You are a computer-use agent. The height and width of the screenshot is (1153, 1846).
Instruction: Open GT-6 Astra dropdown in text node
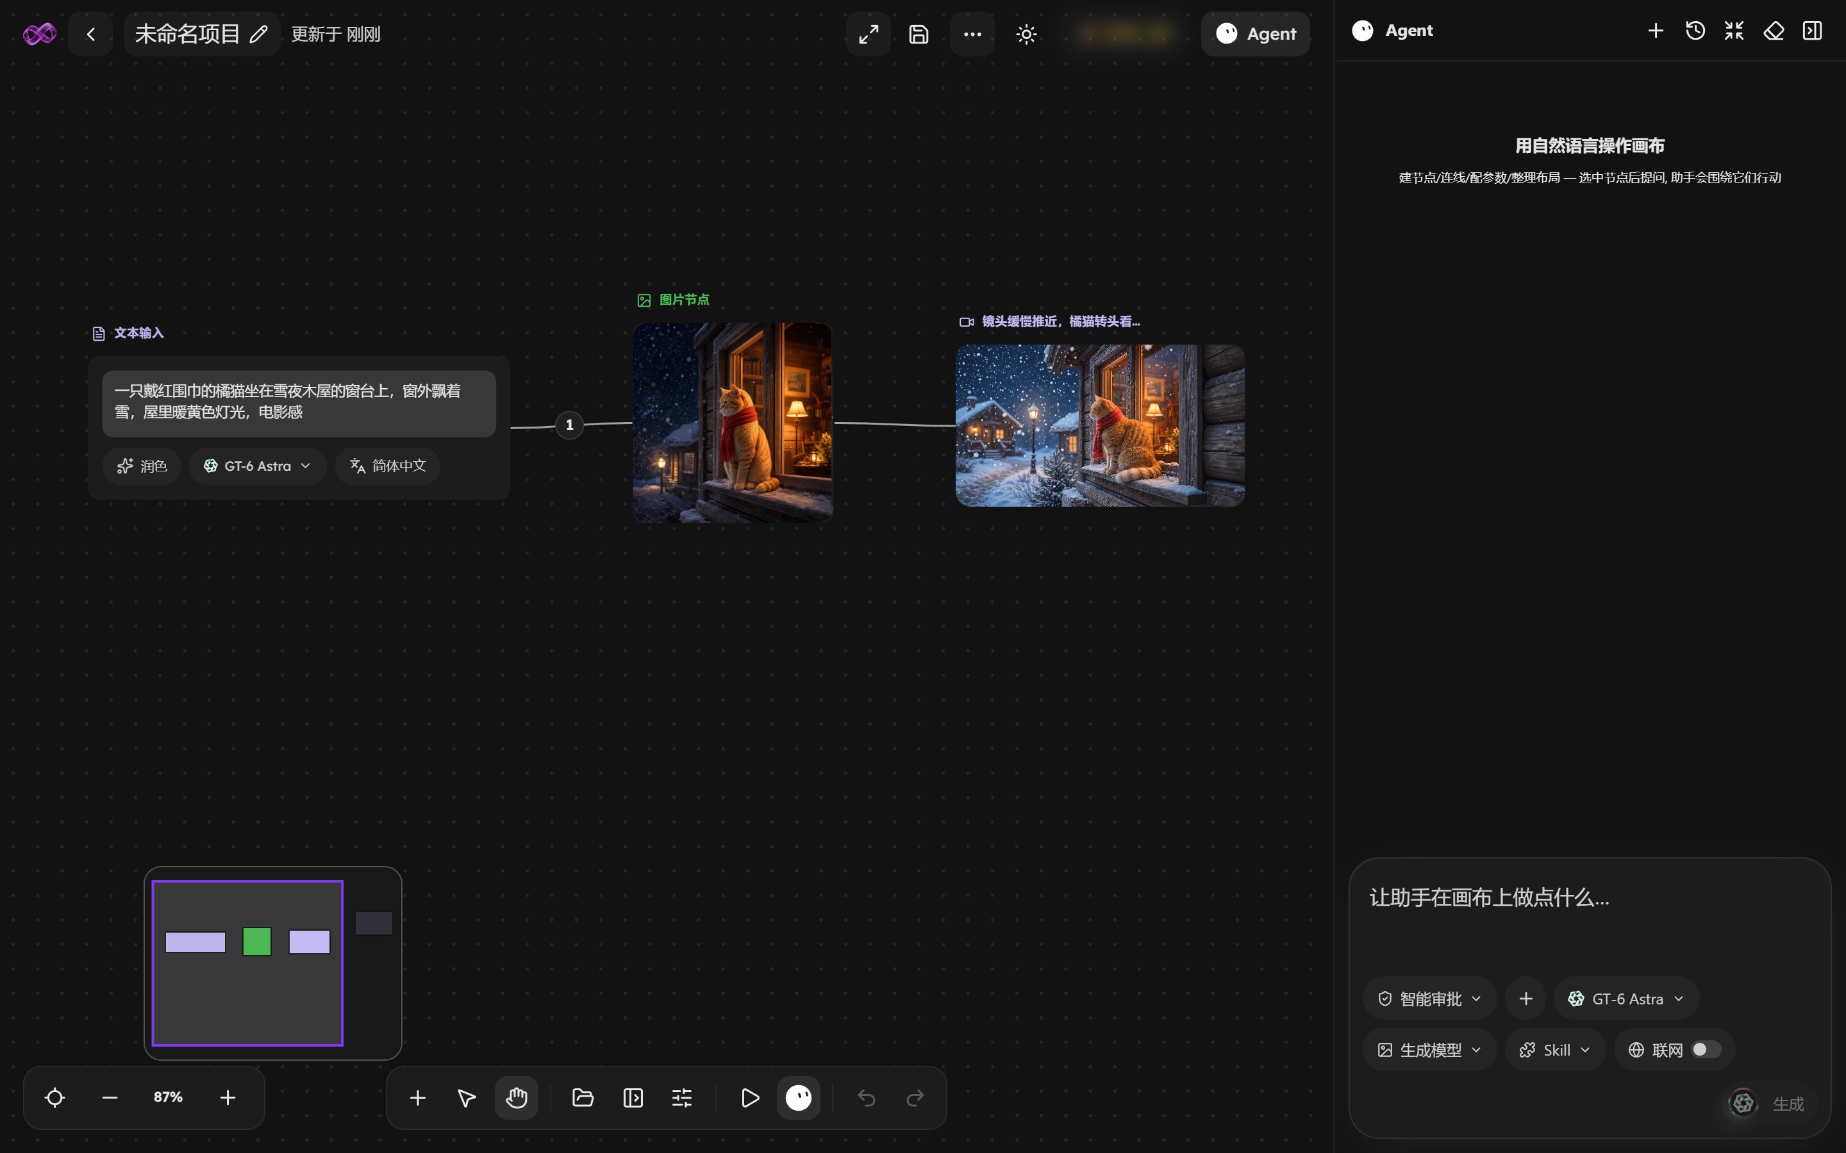coord(258,466)
